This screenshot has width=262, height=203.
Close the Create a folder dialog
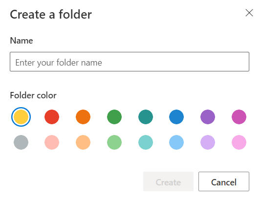[x=249, y=13]
